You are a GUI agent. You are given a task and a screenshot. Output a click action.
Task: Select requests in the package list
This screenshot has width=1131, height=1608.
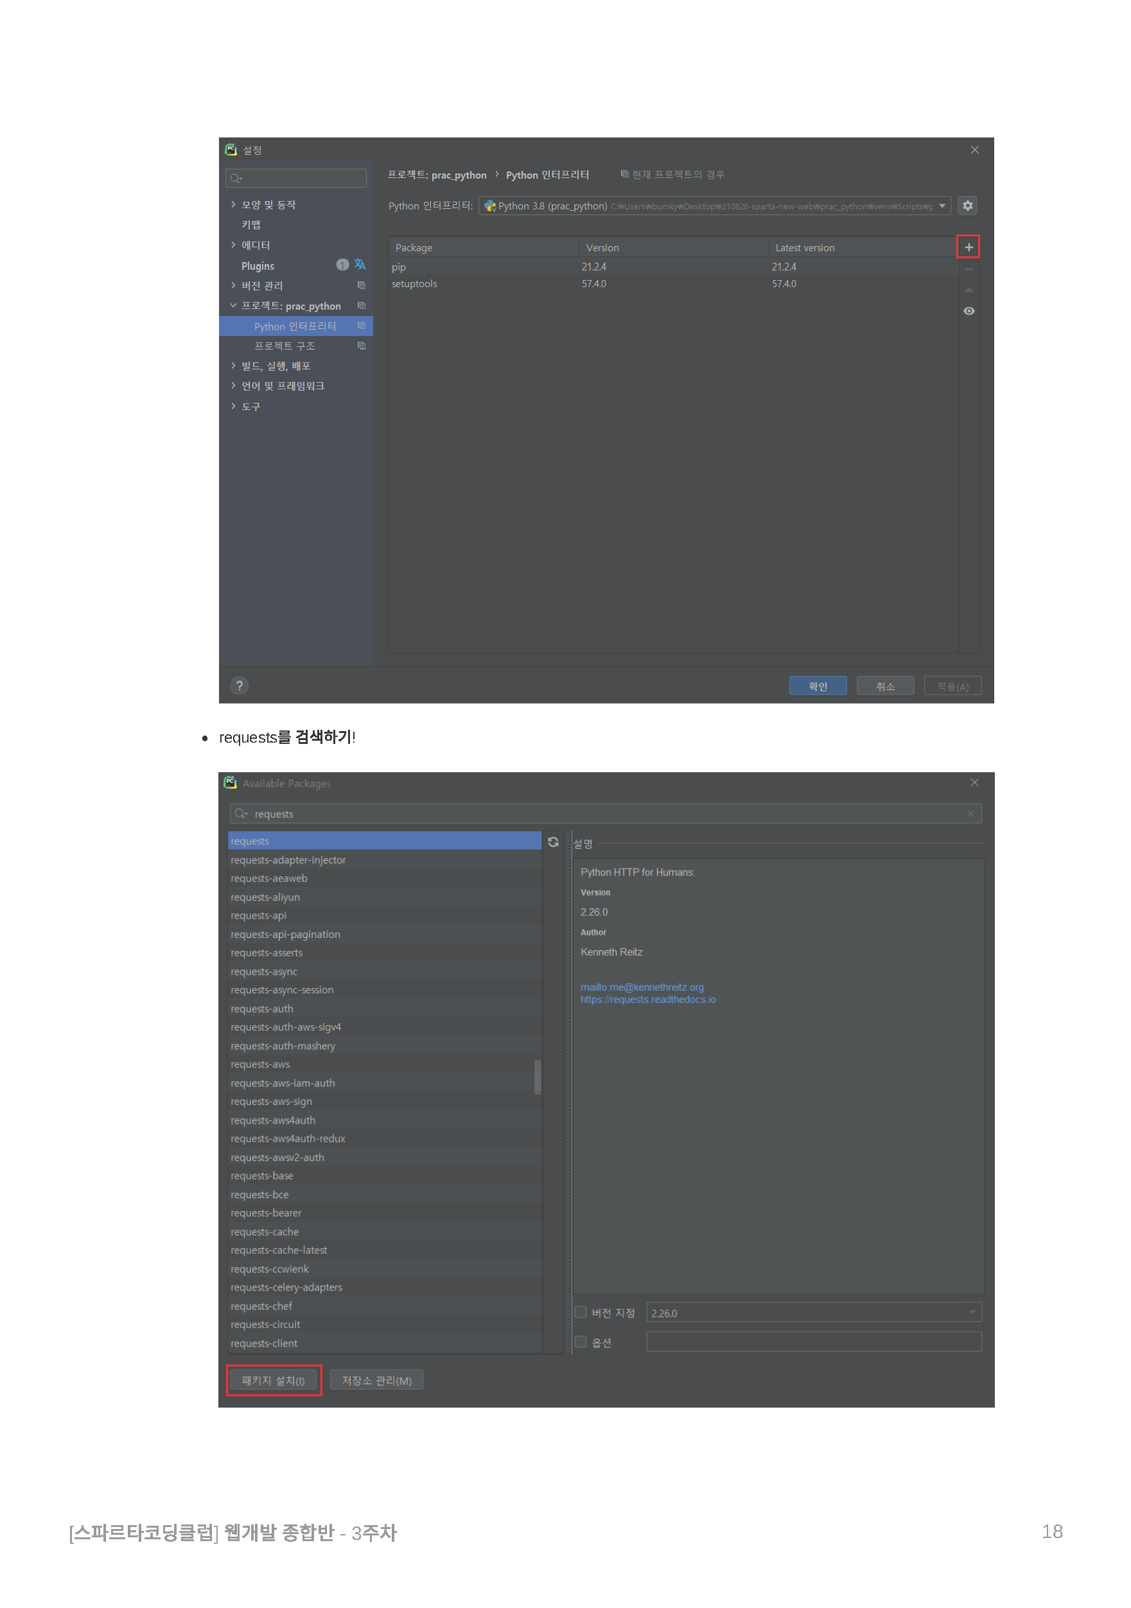pos(385,840)
